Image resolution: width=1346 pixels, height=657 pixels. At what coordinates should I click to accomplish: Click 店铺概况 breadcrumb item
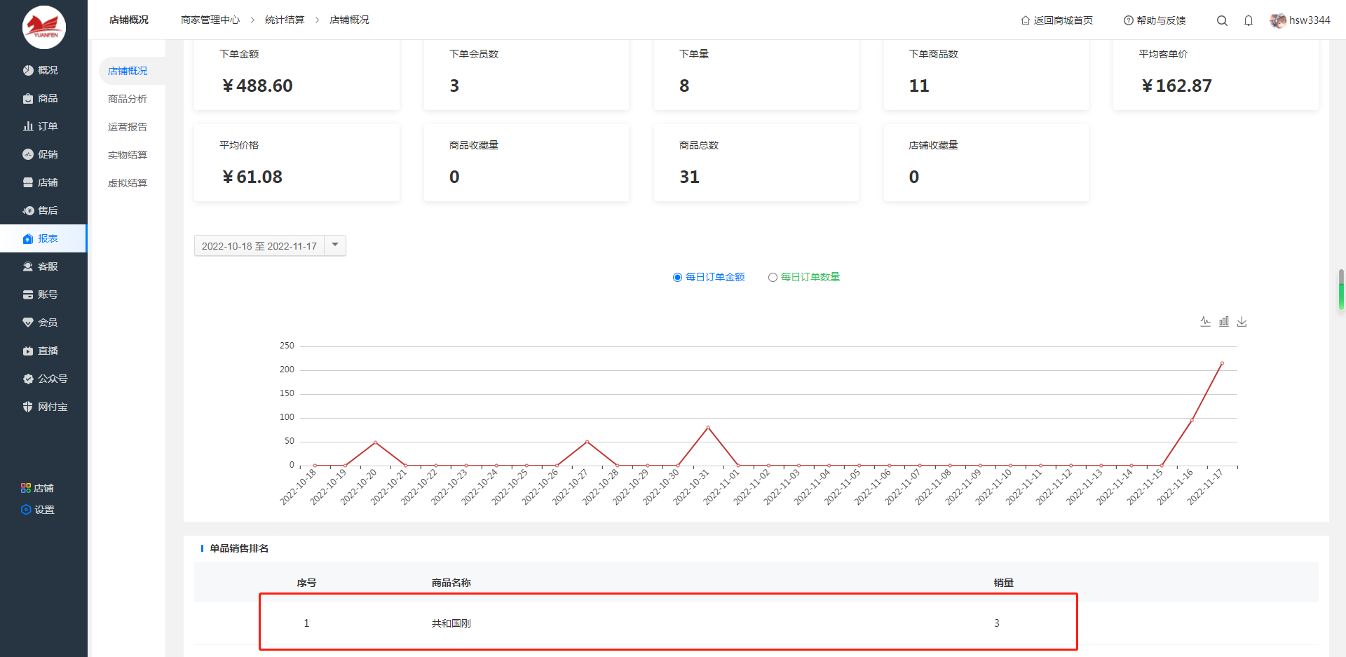[x=349, y=20]
